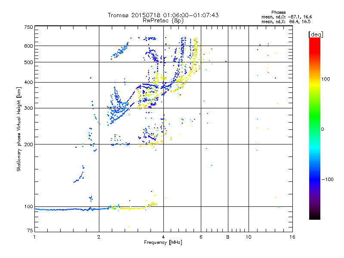Click the plot title 'Tromsø 20150718 01:06:00-01:07:43'
This screenshot has width=344, height=258.
point(163,15)
